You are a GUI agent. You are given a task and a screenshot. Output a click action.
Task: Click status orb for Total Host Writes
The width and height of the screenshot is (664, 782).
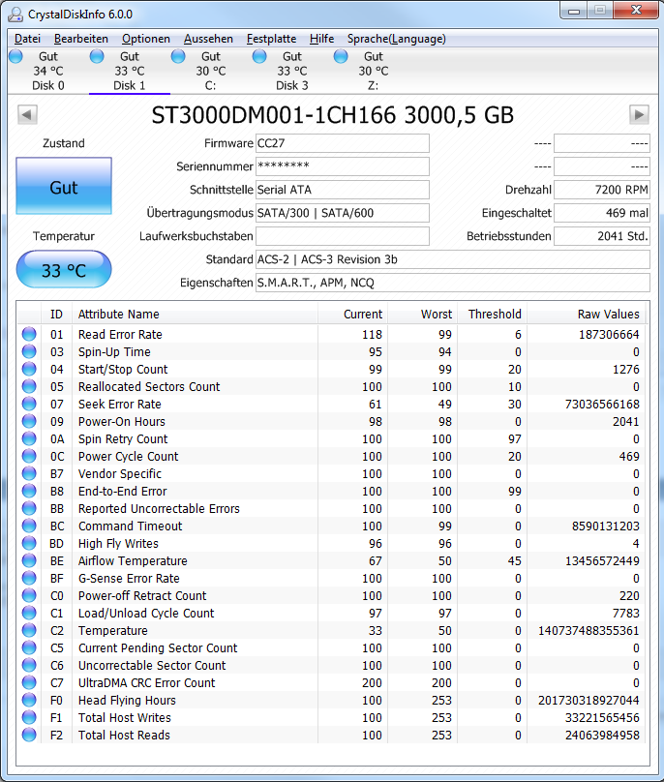[x=29, y=718]
